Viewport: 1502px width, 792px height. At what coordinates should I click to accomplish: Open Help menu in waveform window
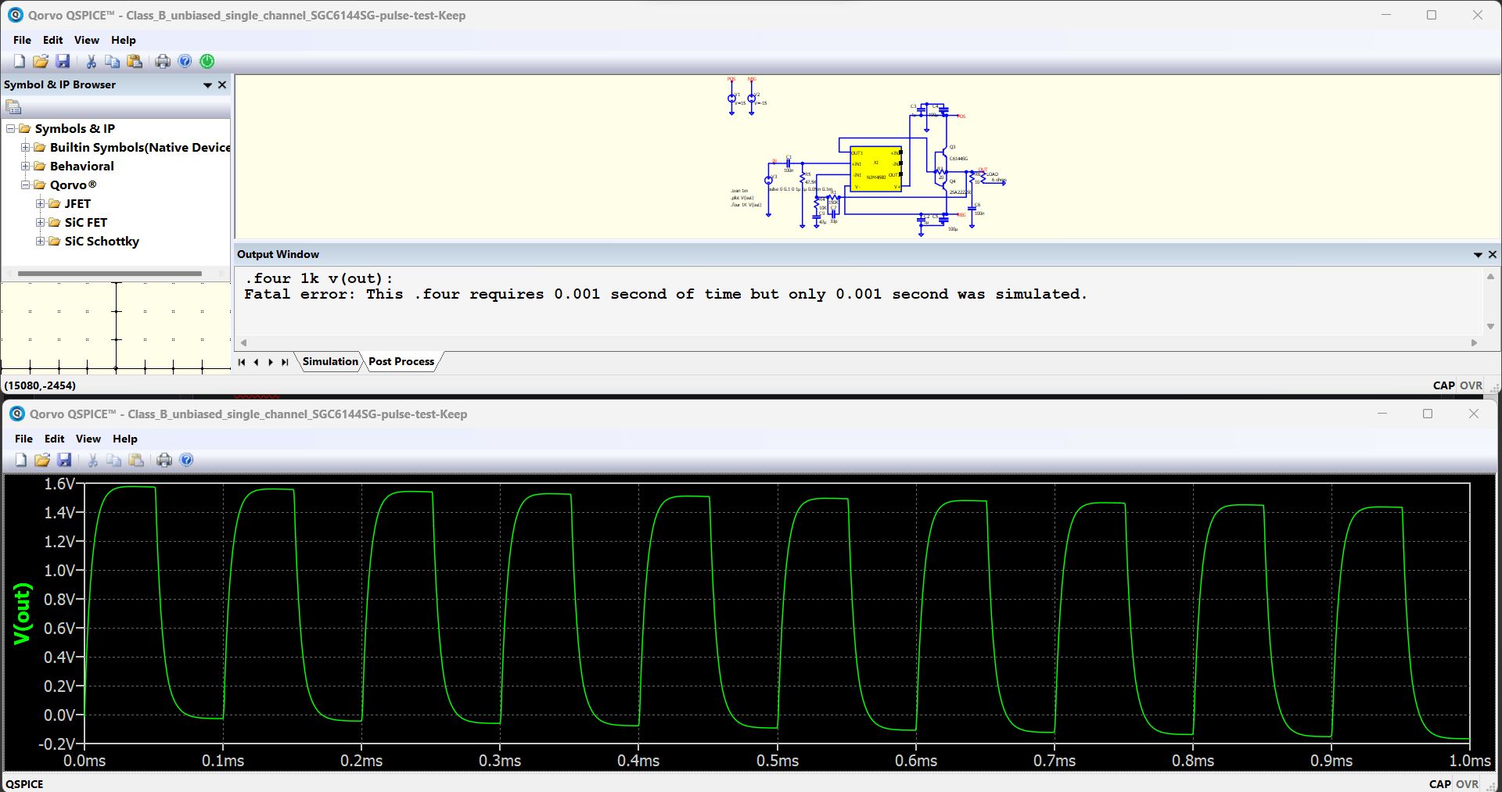[x=124, y=439]
